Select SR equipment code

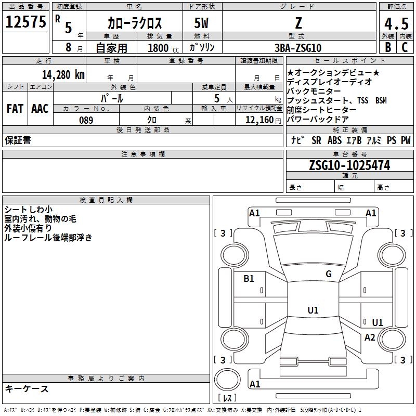click(x=316, y=140)
